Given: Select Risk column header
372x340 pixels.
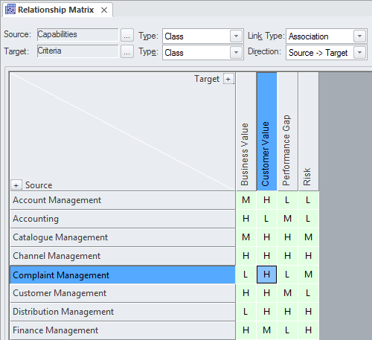Looking at the screenshot, I should click(x=308, y=132).
